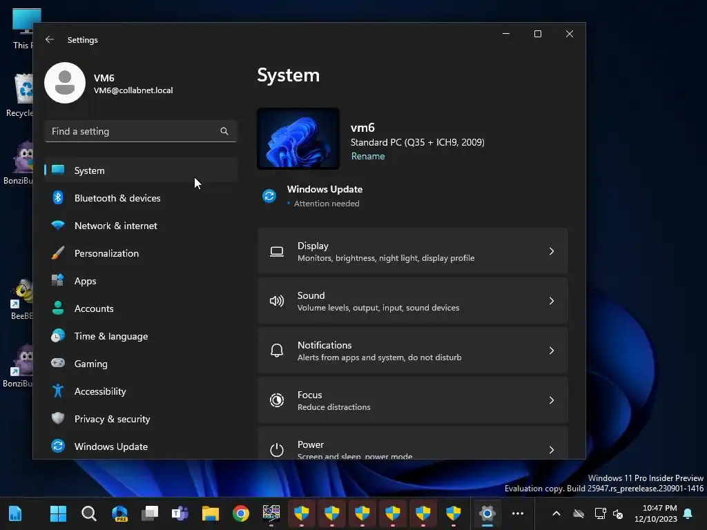
Task: Click the vm6 desktop wallpaper thumbnail
Action: click(298, 138)
